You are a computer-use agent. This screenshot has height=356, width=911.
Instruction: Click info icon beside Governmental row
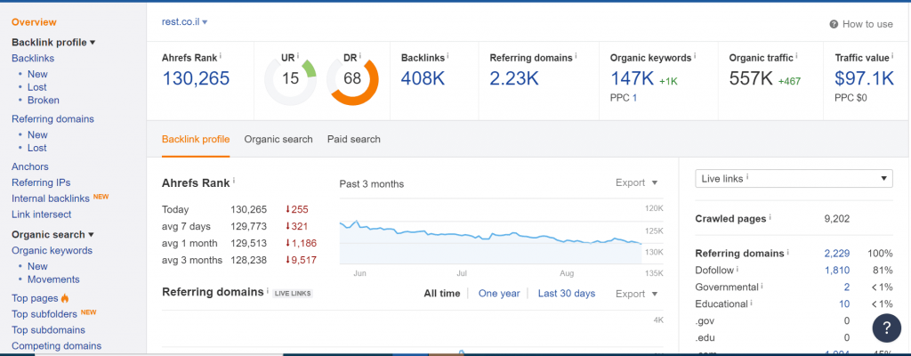click(762, 287)
